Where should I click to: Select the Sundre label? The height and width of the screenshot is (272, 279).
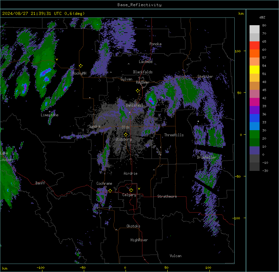click(95, 126)
